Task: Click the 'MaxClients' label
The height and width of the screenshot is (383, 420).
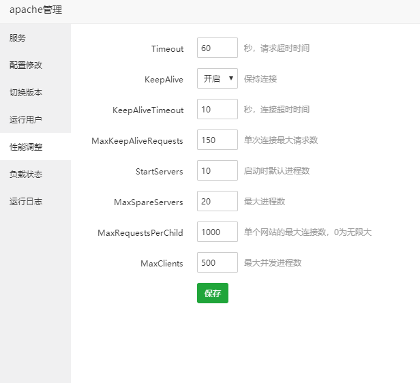Action: [162, 264]
